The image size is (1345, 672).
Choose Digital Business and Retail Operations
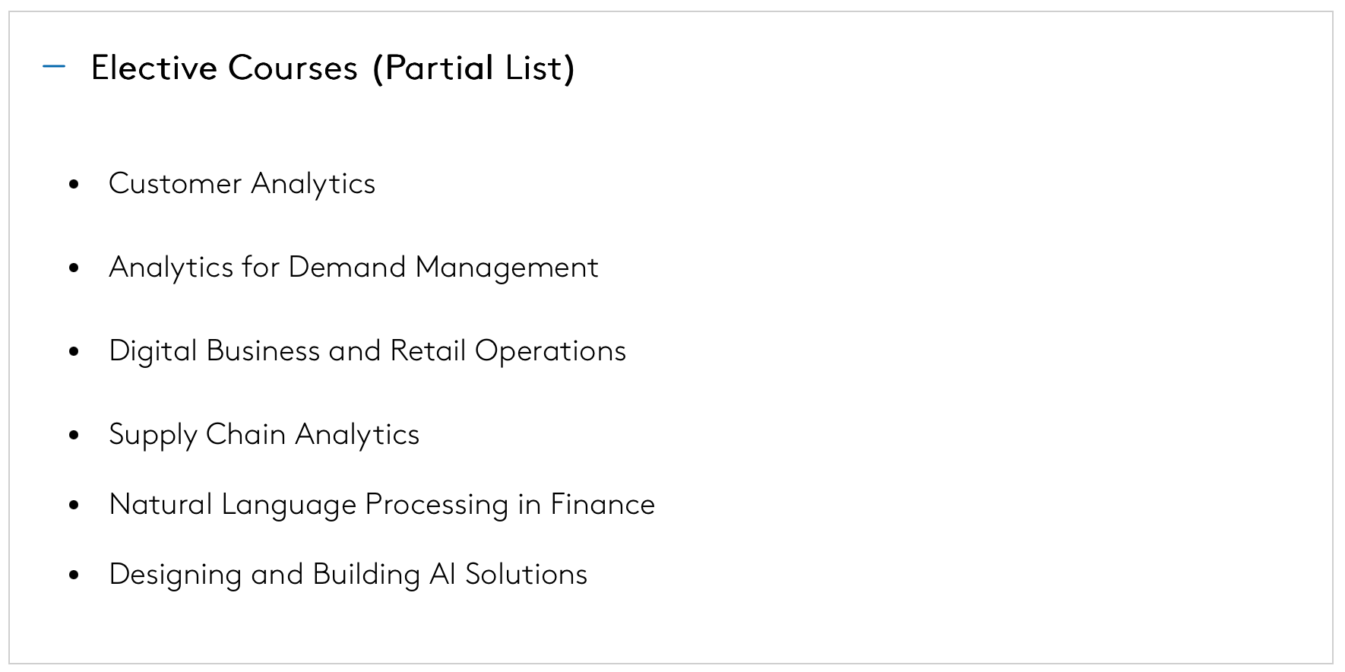(x=367, y=351)
